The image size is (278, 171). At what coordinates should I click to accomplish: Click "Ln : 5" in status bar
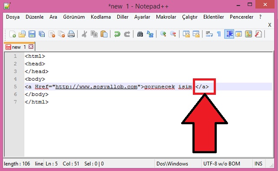coord(52,164)
